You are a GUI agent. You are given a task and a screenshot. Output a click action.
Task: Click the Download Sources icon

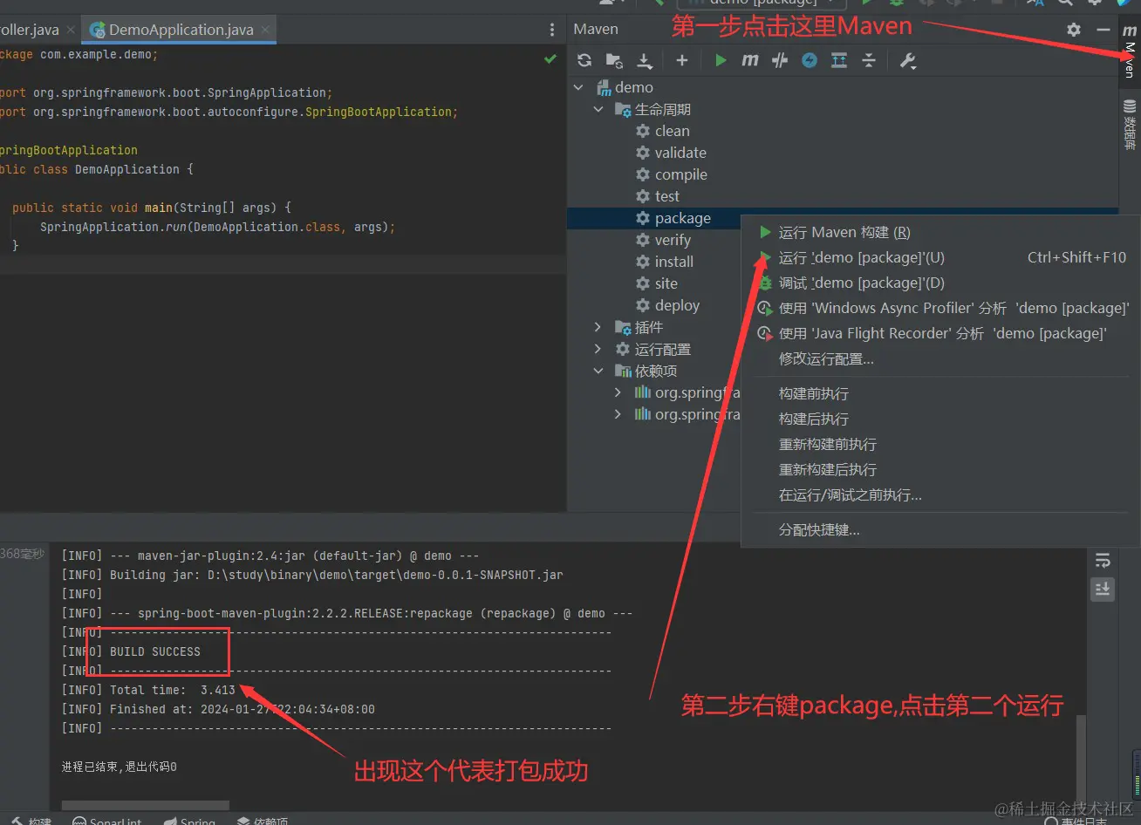click(644, 60)
